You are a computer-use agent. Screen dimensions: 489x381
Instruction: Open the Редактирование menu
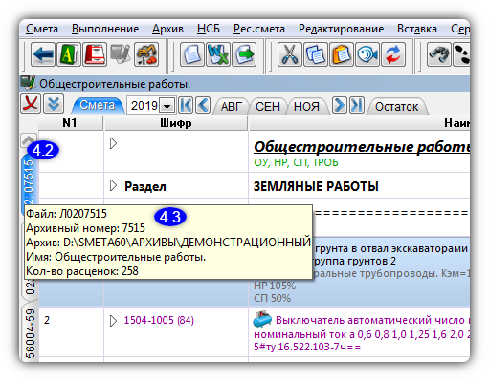[341, 29]
